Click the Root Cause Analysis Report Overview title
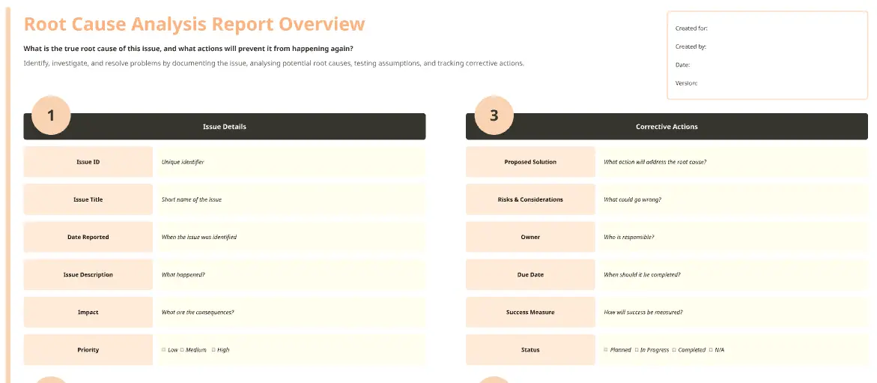The width and height of the screenshot is (877, 383). (x=194, y=24)
